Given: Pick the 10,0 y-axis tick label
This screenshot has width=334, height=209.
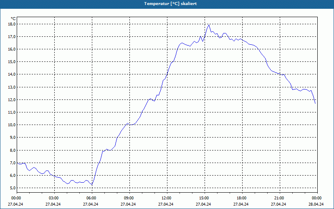Looking at the screenshot, I should tap(12, 125).
